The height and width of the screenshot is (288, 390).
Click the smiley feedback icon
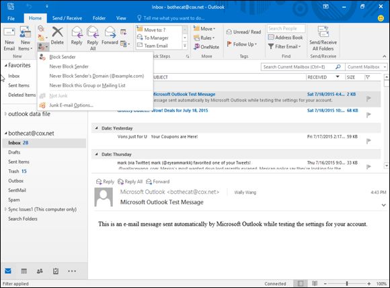[x=381, y=18]
